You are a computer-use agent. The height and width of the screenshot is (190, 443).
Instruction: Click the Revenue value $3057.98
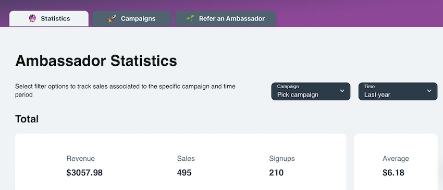coord(84,173)
